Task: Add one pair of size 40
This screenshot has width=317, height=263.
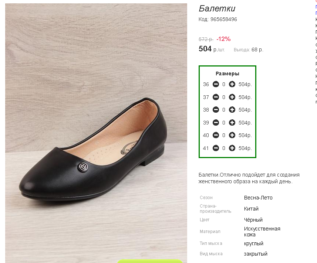Action: [232, 135]
